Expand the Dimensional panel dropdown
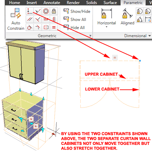 pos(150,36)
